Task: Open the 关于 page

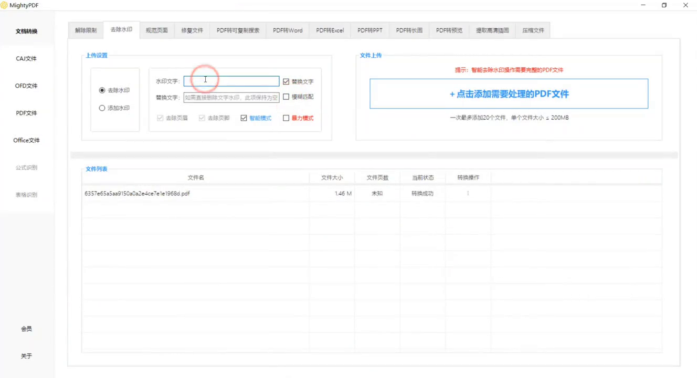Action: 26,356
